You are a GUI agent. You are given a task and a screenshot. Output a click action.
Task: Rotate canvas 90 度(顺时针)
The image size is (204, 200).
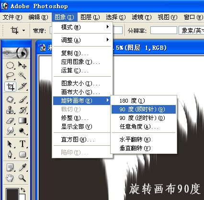point(144,109)
